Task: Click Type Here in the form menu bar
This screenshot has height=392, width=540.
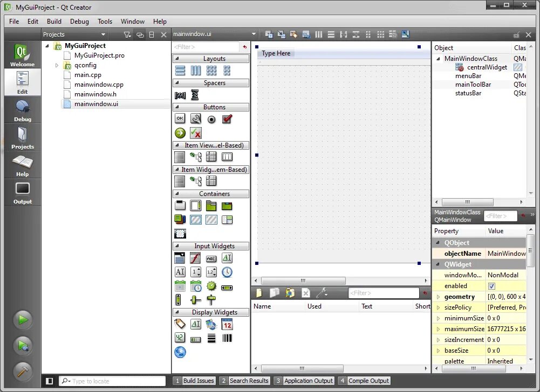Action: [276, 53]
